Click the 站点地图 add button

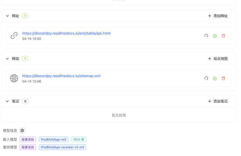click(x=218, y=58)
